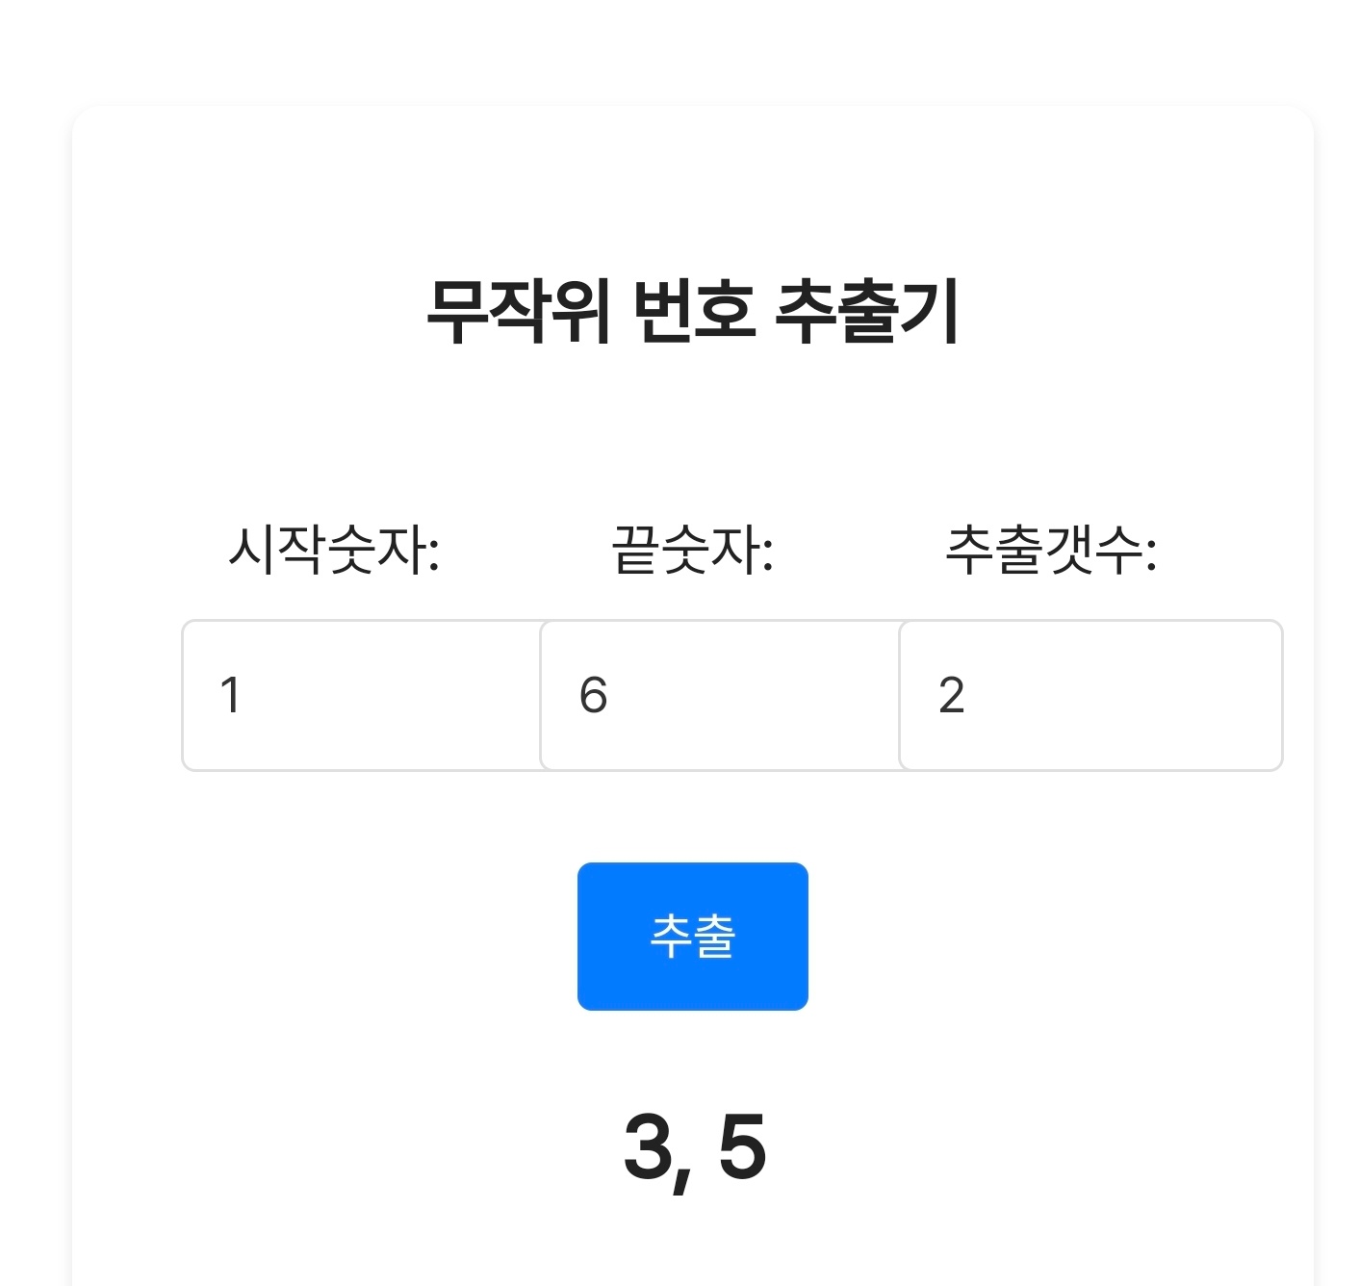Click the 시작숫자: label
This screenshot has width=1359, height=1286.
click(334, 551)
